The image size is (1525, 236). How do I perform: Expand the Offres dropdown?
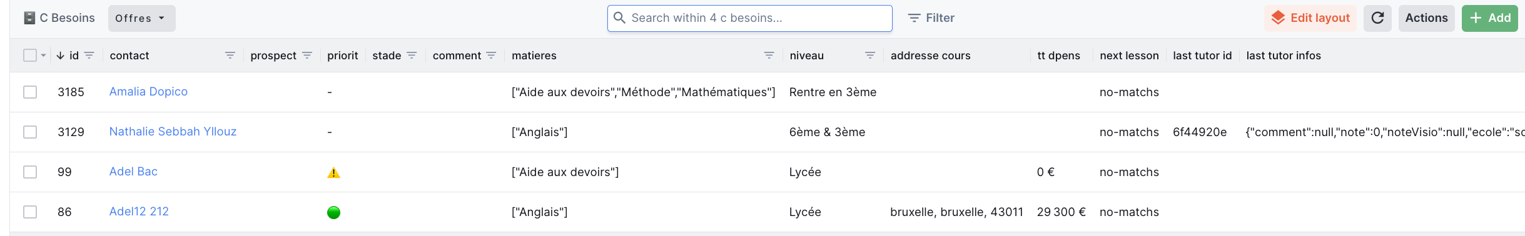[142, 18]
